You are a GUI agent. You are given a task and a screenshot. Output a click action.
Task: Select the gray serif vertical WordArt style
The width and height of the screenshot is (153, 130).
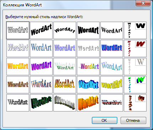point(135,66)
